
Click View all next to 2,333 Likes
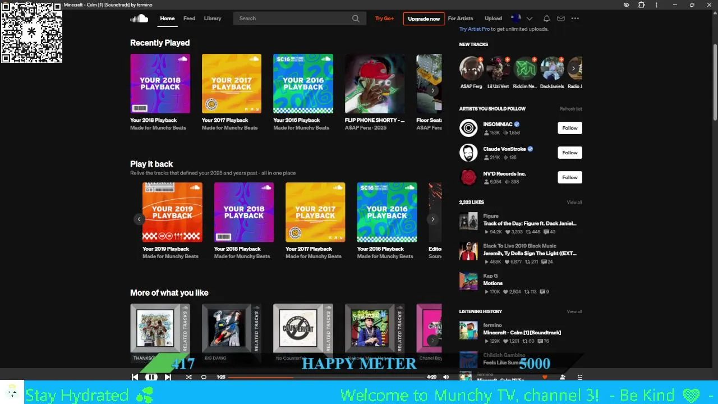coord(574,202)
